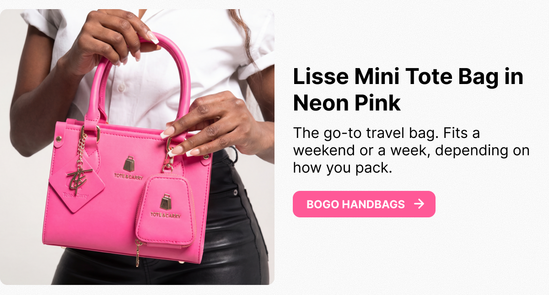The width and height of the screenshot is (549, 295).
Task: Click the words Neon Pink in the title
Action: click(347, 103)
